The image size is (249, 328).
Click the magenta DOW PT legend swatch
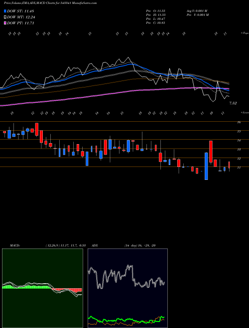5,23
